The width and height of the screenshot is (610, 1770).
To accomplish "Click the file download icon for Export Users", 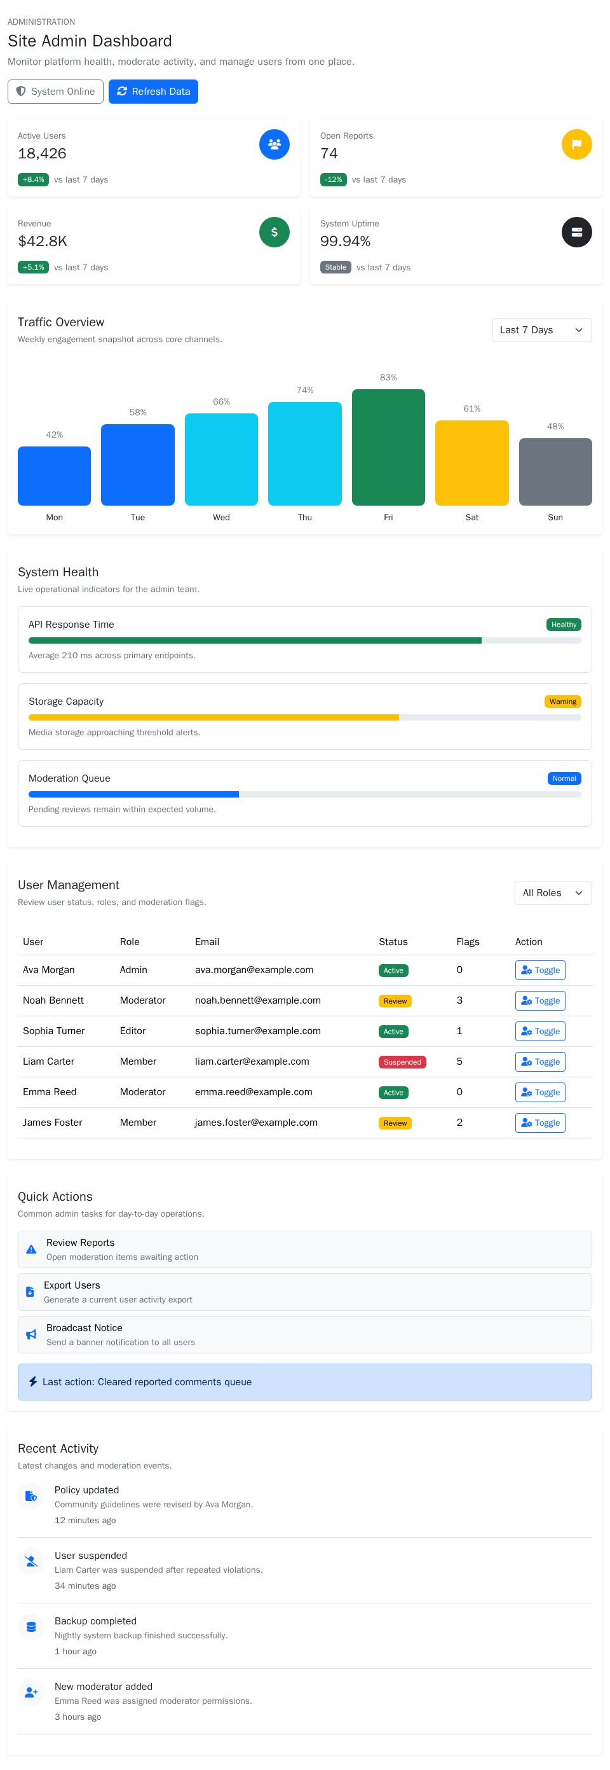I will 29,1292.
